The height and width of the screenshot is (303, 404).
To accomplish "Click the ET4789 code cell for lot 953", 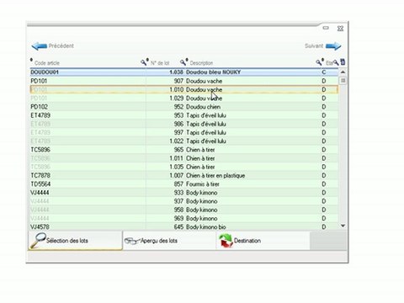I will (x=40, y=115).
